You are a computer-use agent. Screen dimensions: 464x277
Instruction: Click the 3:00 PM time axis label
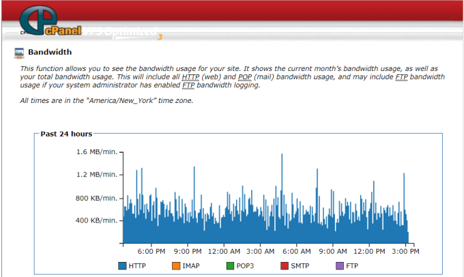405,252
